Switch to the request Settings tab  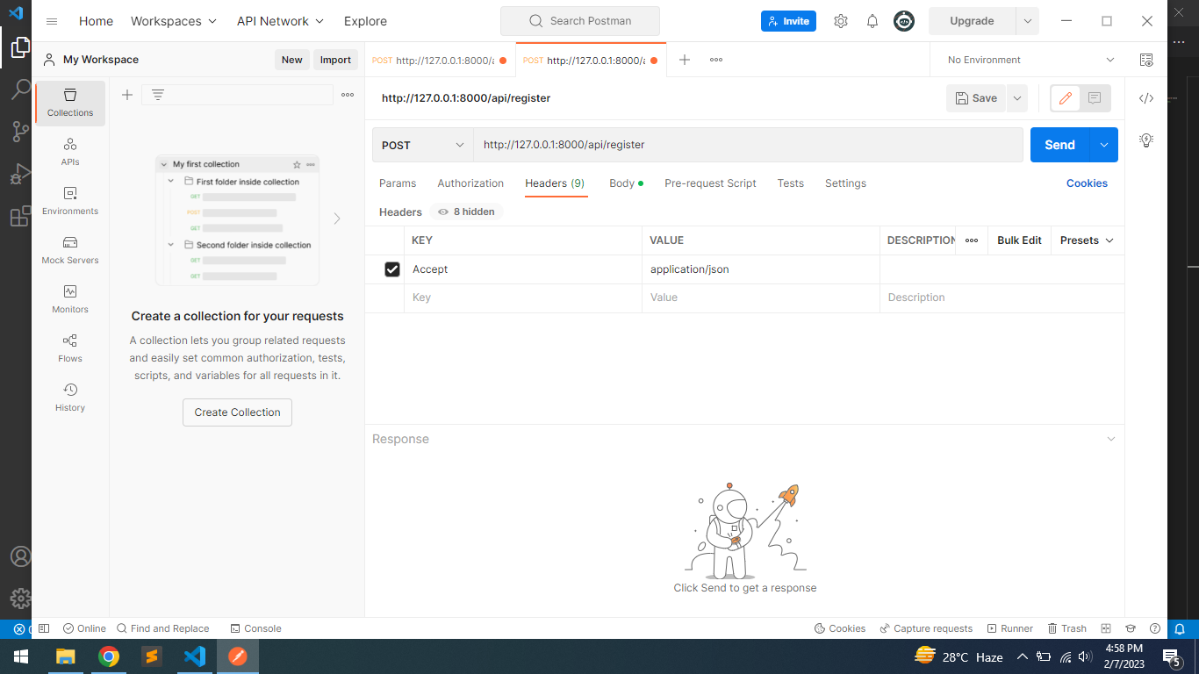(845, 183)
